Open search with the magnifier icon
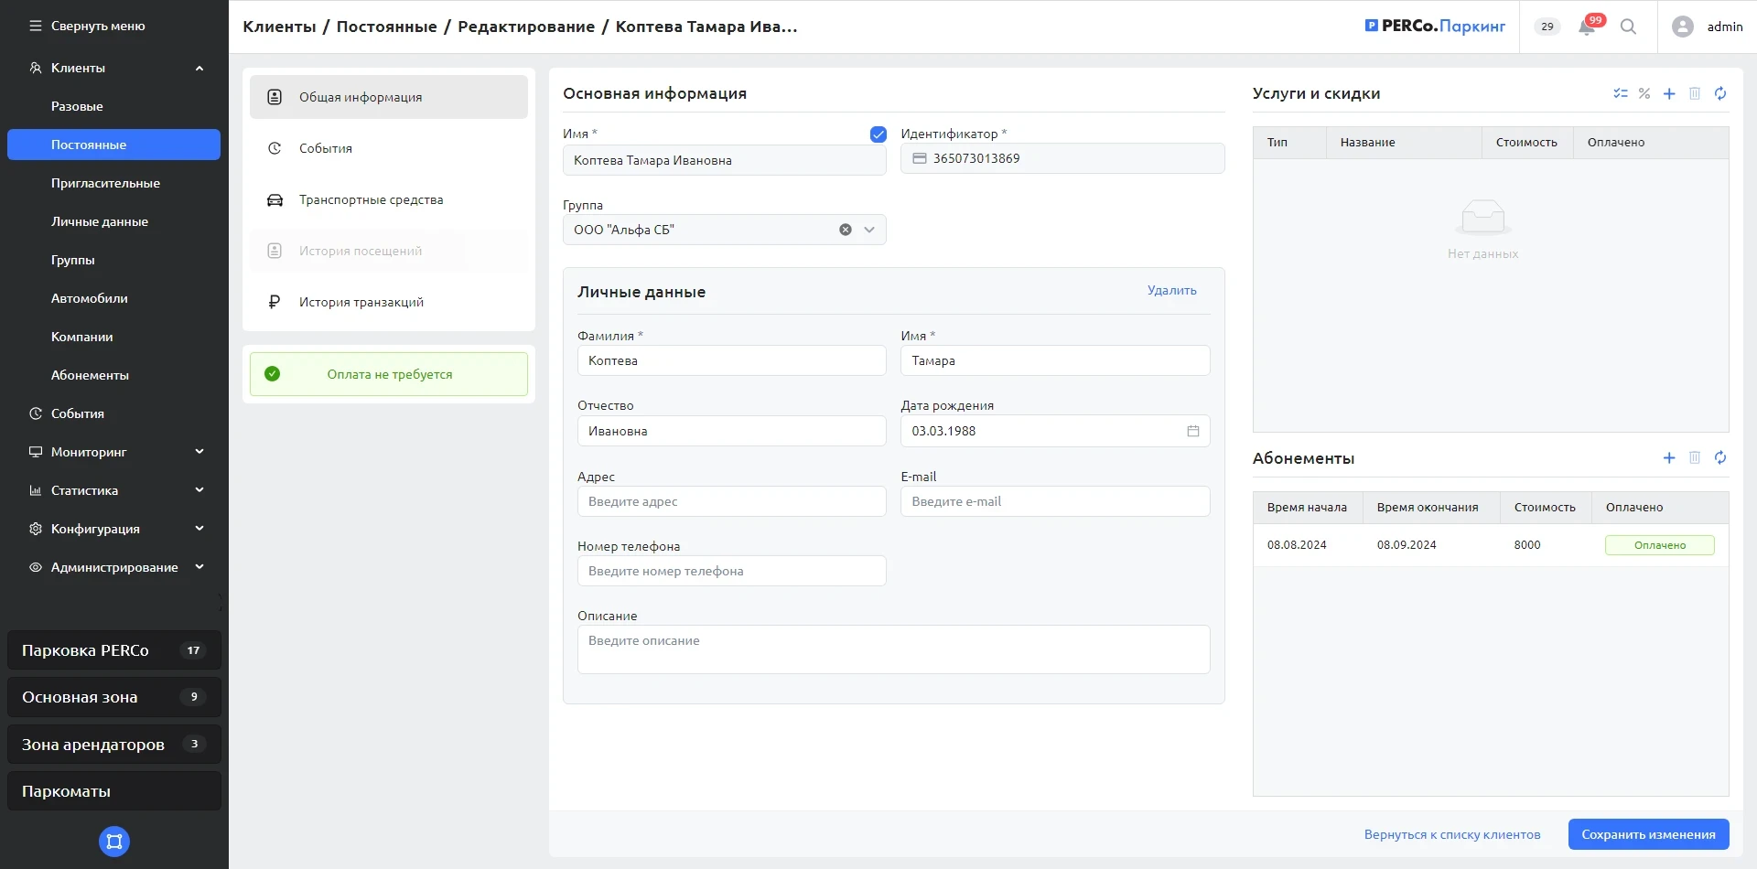The width and height of the screenshot is (1757, 869). [1628, 27]
